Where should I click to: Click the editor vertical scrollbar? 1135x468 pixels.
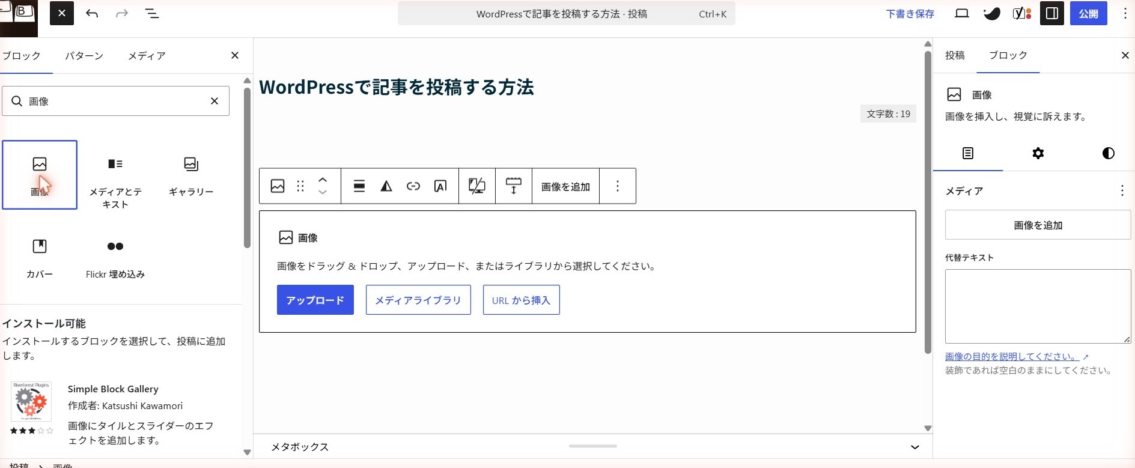click(928, 203)
